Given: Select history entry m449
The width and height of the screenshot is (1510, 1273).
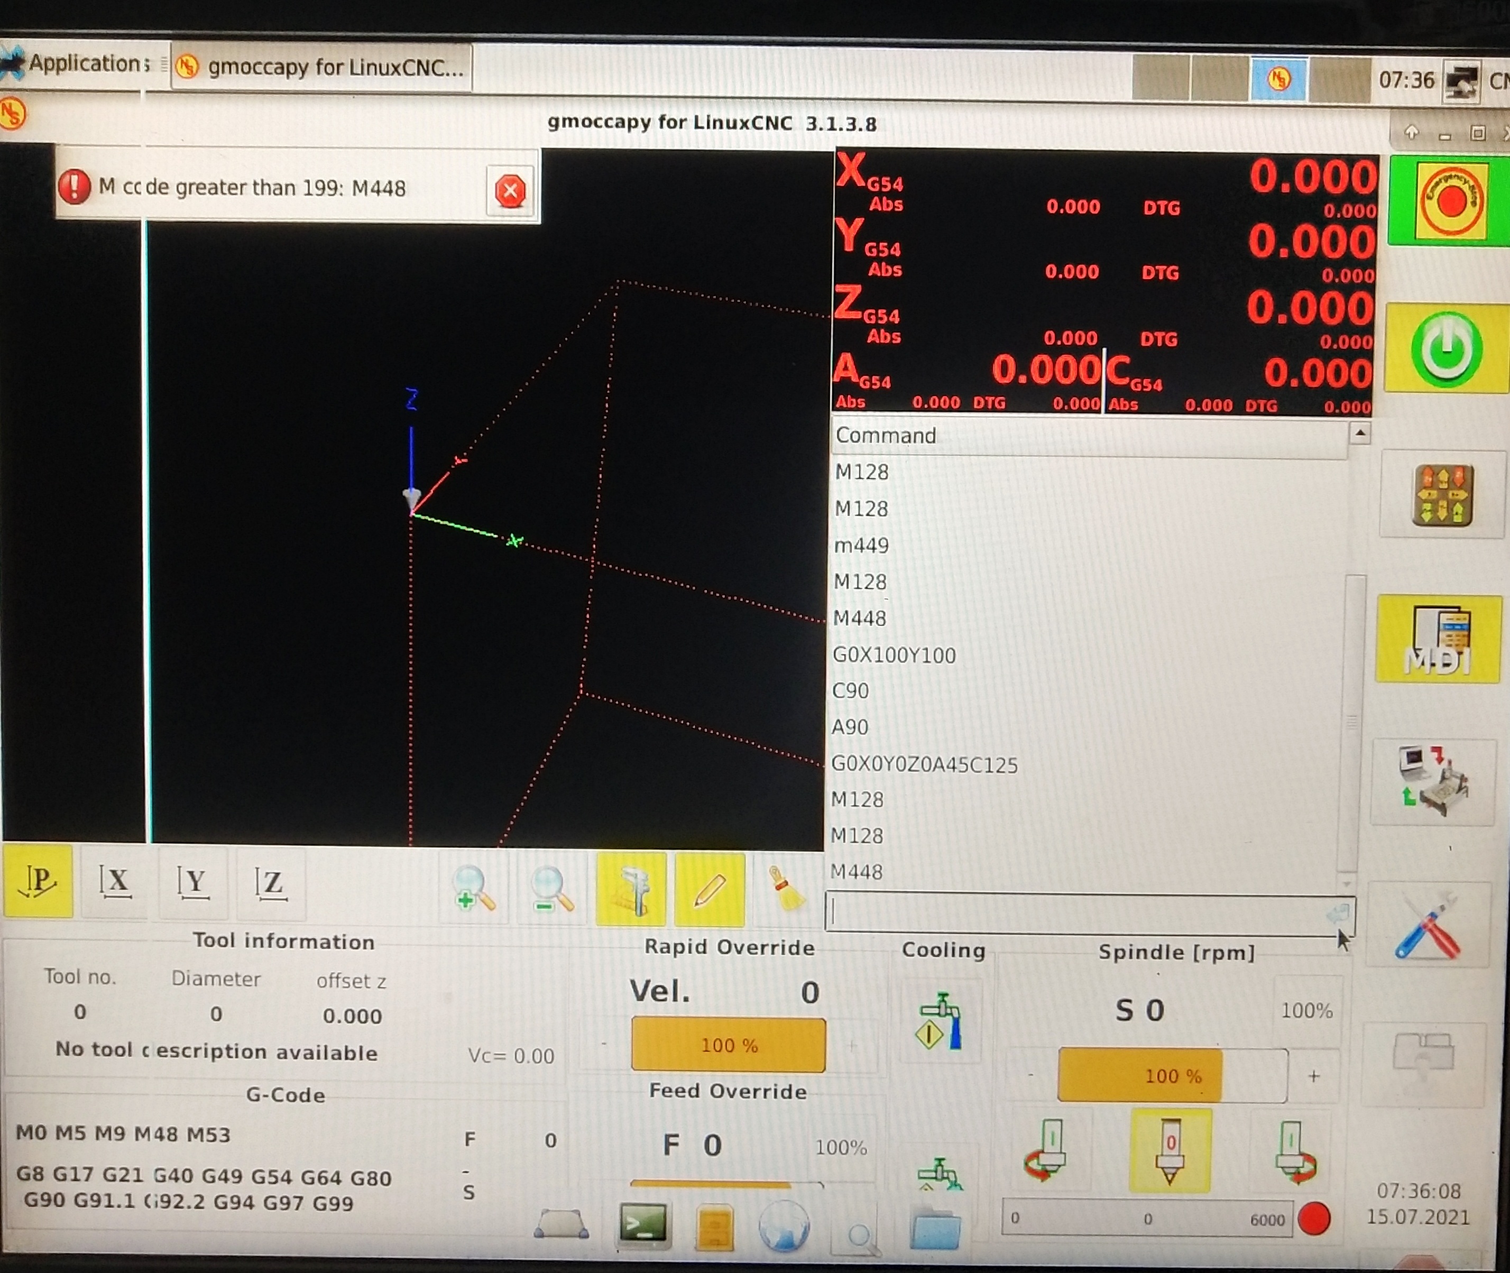Looking at the screenshot, I should pyautogui.click(x=861, y=546).
